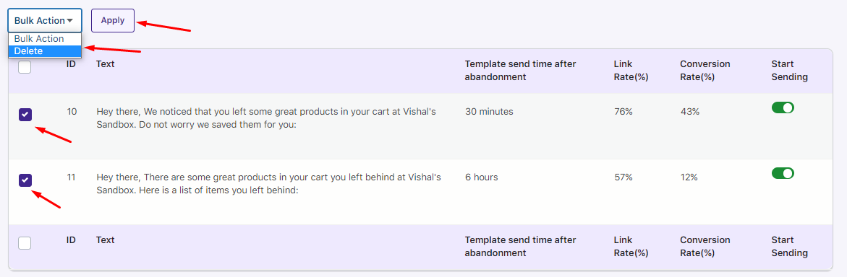This screenshot has width=847, height=277.
Task: Open the Bulk Action dropdown
Action: coord(45,20)
